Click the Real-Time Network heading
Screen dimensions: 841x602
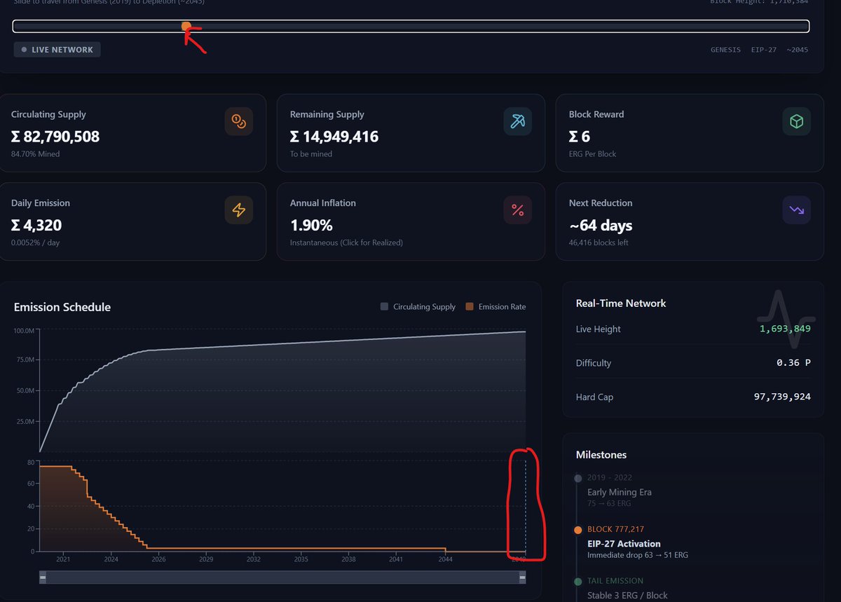coord(621,303)
